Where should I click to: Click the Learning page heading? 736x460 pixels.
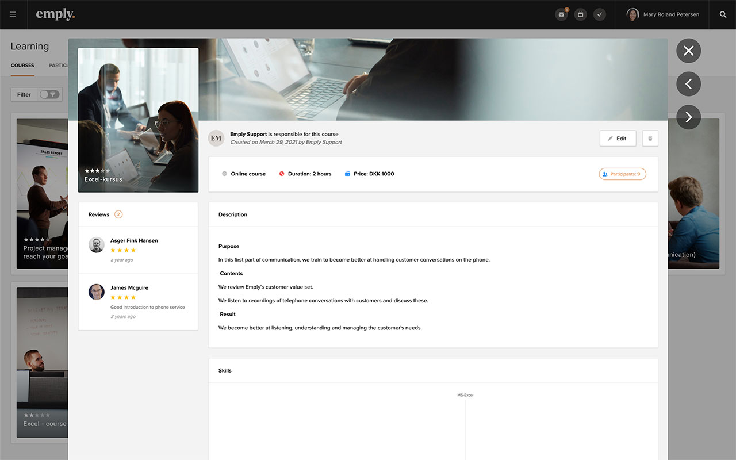pos(30,47)
